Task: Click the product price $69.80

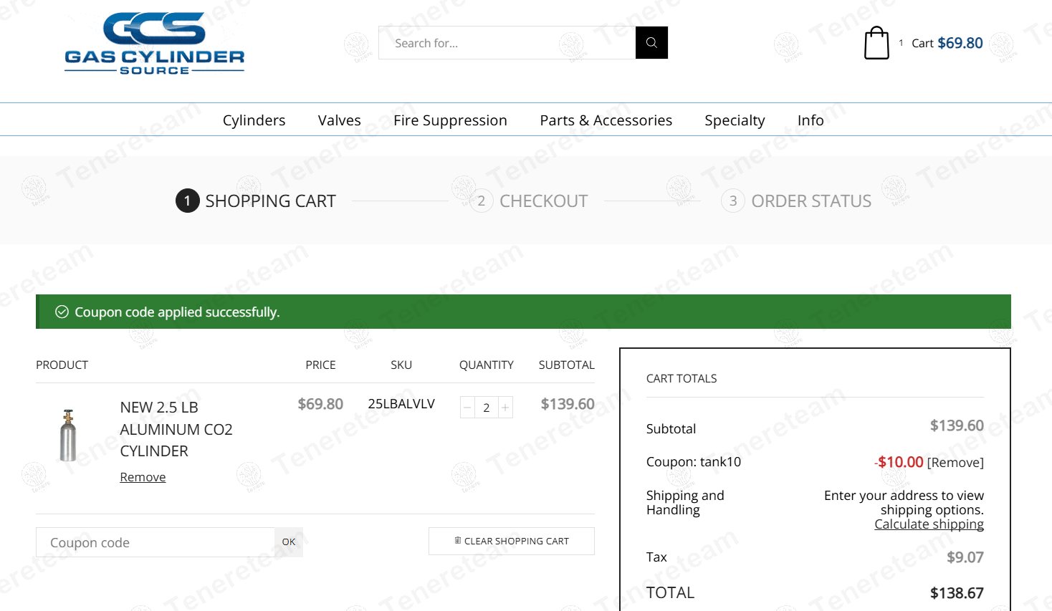Action: [x=320, y=404]
